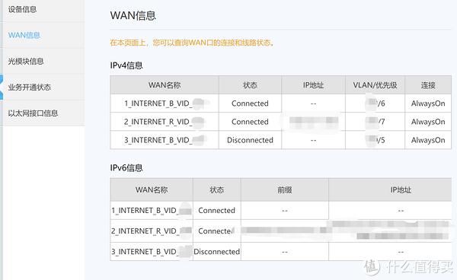This screenshot has height=280, width=457.
Task: Go to 业务开通状态 menu item
Action: point(30,87)
